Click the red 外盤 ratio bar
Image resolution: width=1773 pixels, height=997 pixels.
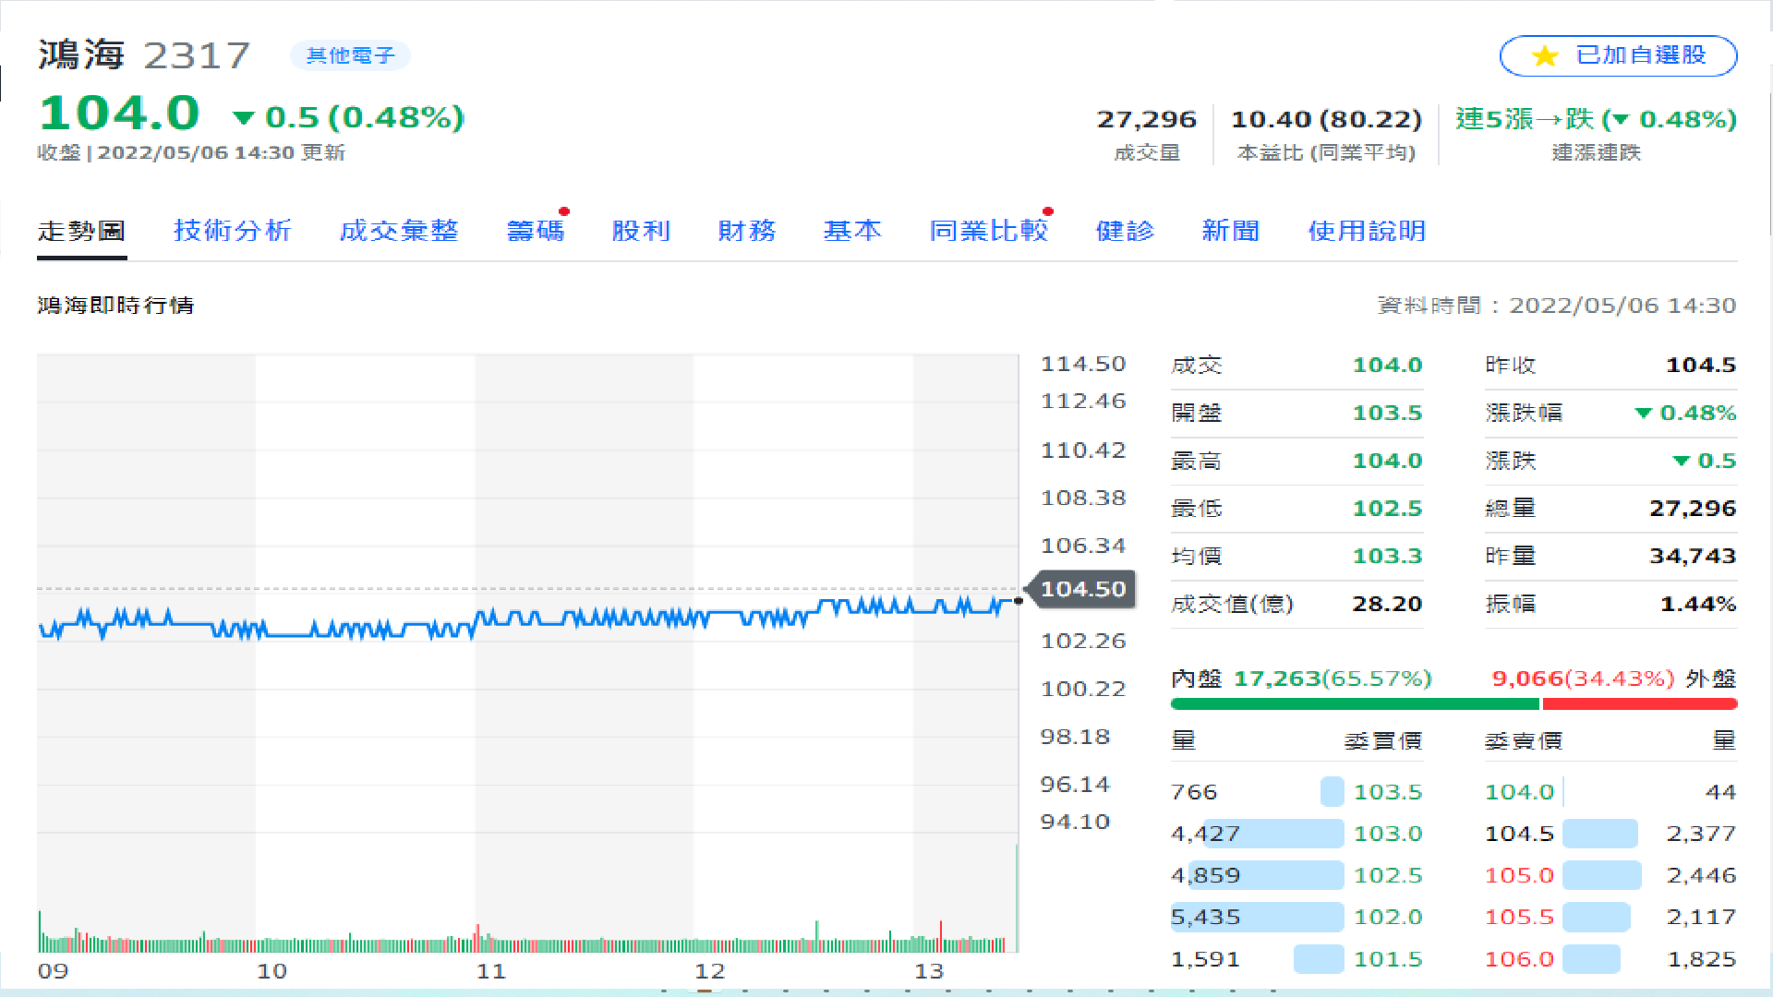(x=1639, y=704)
